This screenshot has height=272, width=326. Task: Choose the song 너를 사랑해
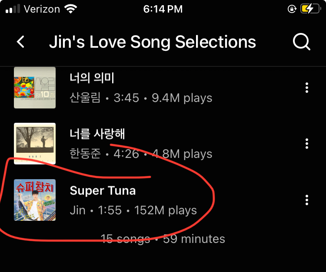pyautogui.click(x=97, y=134)
